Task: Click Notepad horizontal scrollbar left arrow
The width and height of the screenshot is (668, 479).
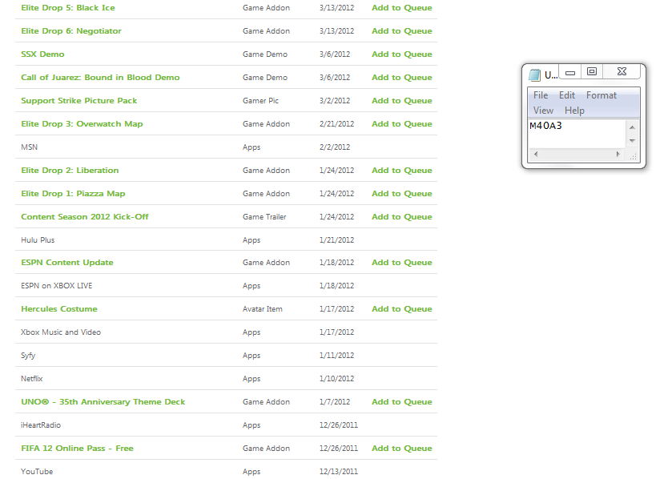Action: [536, 155]
